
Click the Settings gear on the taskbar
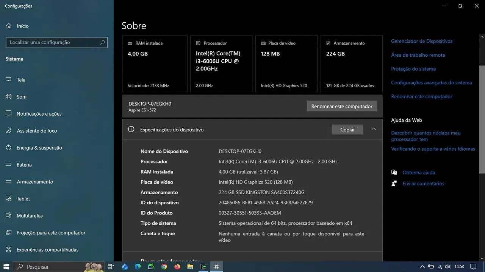(216, 267)
